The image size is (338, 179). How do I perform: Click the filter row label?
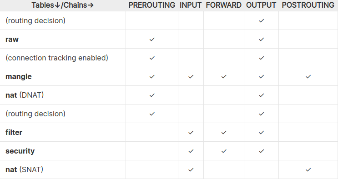(x=14, y=132)
